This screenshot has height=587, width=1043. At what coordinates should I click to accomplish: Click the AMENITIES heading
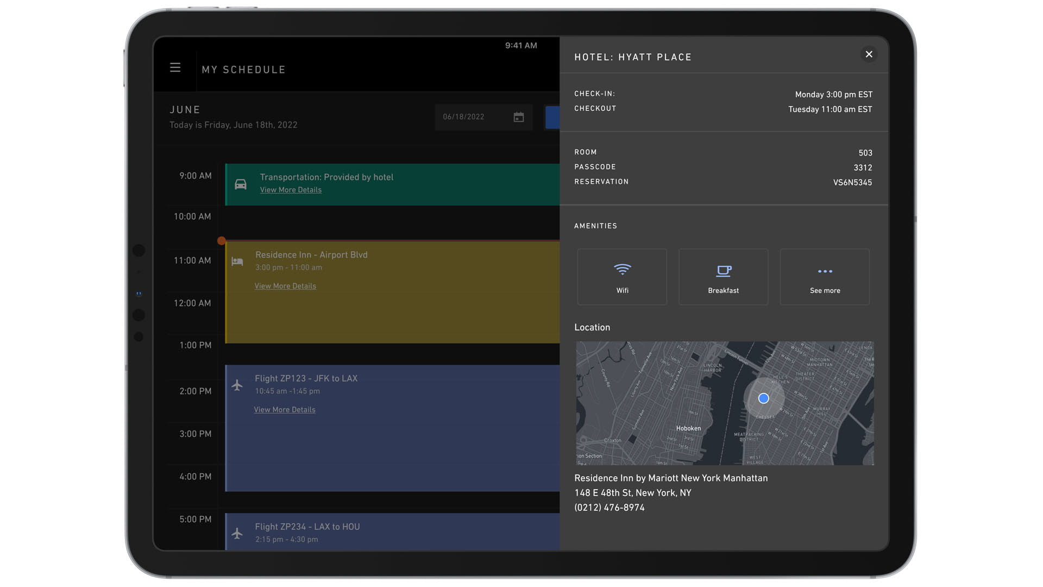(x=595, y=226)
